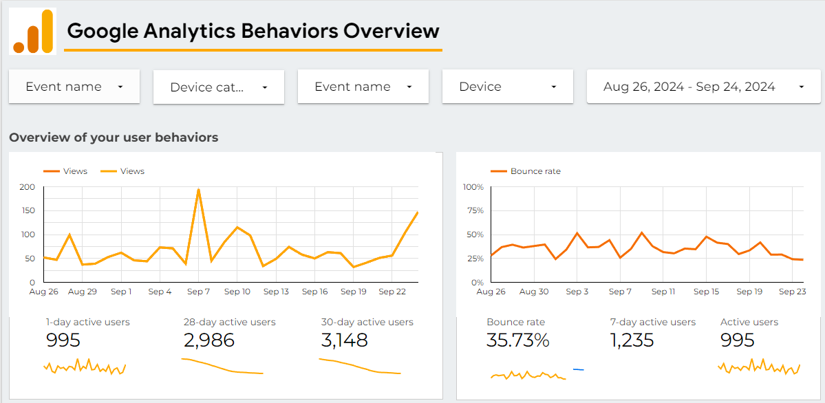The image size is (825, 403).
Task: Click the Sep 1 label on the Views chart
Action: (x=122, y=291)
